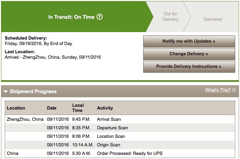
Task: Click Notify me with Updates button
Action: coord(189,41)
